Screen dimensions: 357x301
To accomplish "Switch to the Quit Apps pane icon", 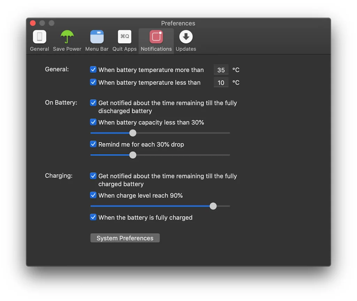I will [124, 37].
